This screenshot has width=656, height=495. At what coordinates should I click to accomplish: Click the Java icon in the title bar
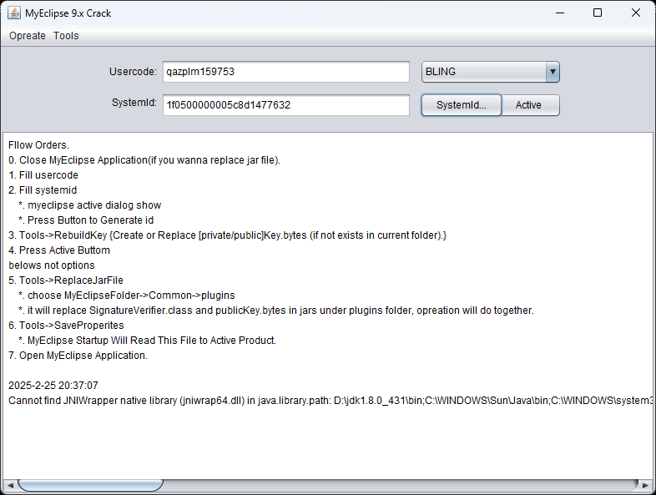coord(14,13)
